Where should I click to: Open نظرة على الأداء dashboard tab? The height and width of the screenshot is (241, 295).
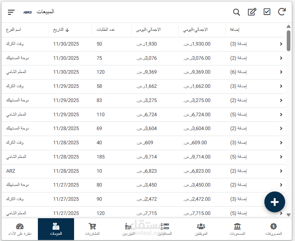[20, 229]
